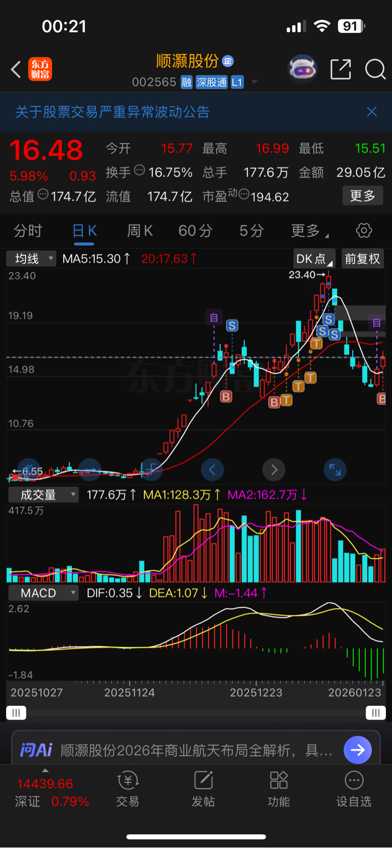Tap the info circle beside 换手
This screenshot has width=392, height=848.
(139, 171)
